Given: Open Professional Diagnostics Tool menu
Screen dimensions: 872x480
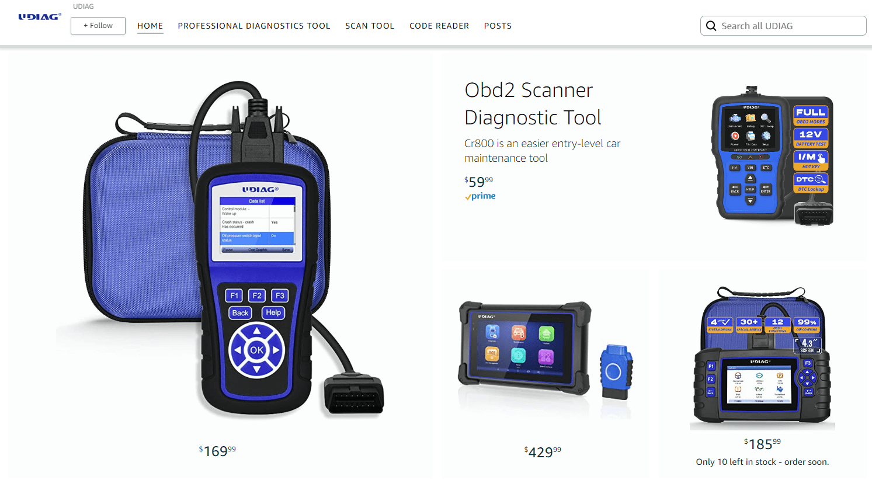Looking at the screenshot, I should [254, 26].
